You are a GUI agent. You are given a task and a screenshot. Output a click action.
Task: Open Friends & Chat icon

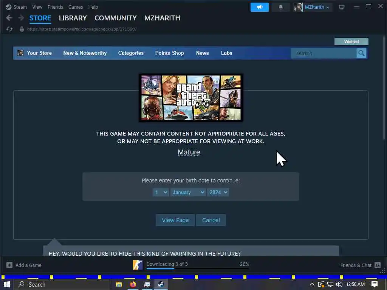(378, 265)
